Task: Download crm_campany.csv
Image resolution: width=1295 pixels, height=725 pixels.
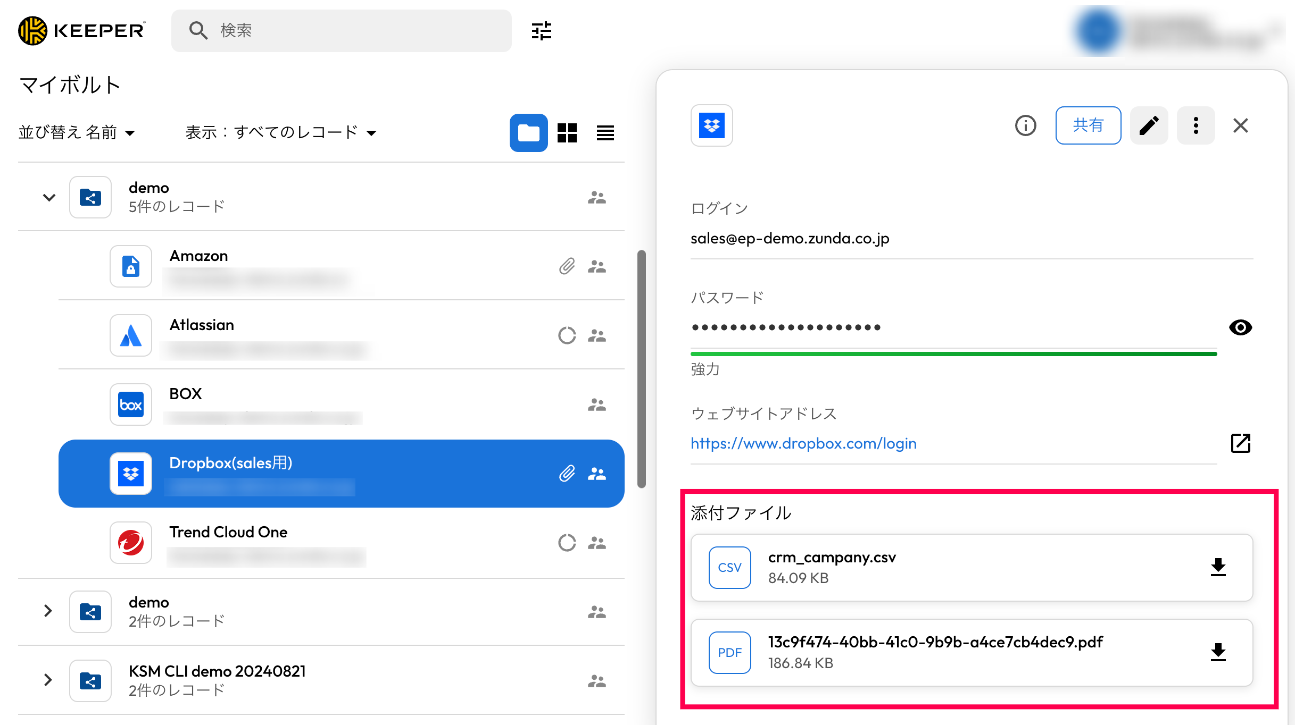Action: [1218, 568]
